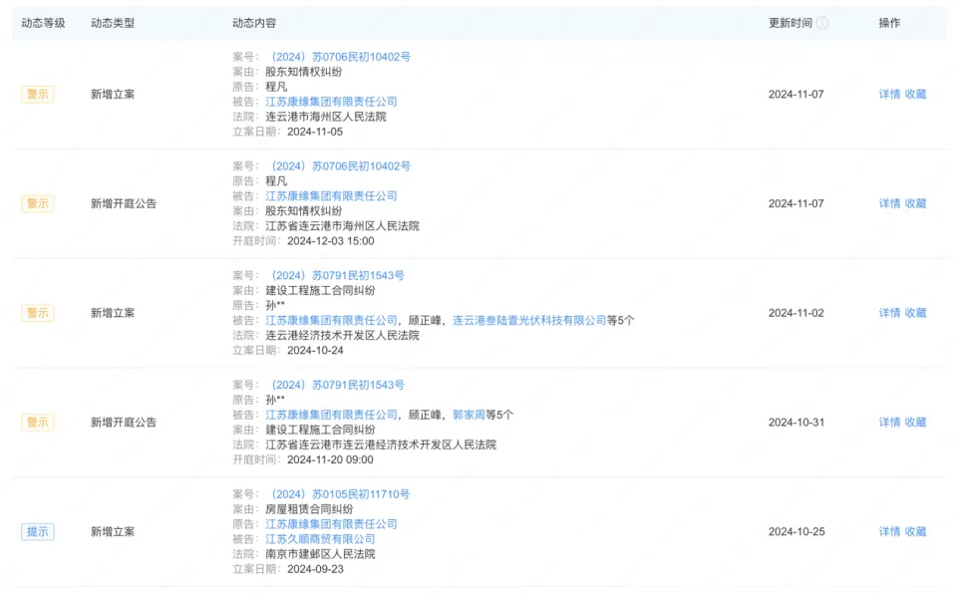The height and width of the screenshot is (594, 957).
Task: Click 动态等级 column header
Action: point(43,23)
